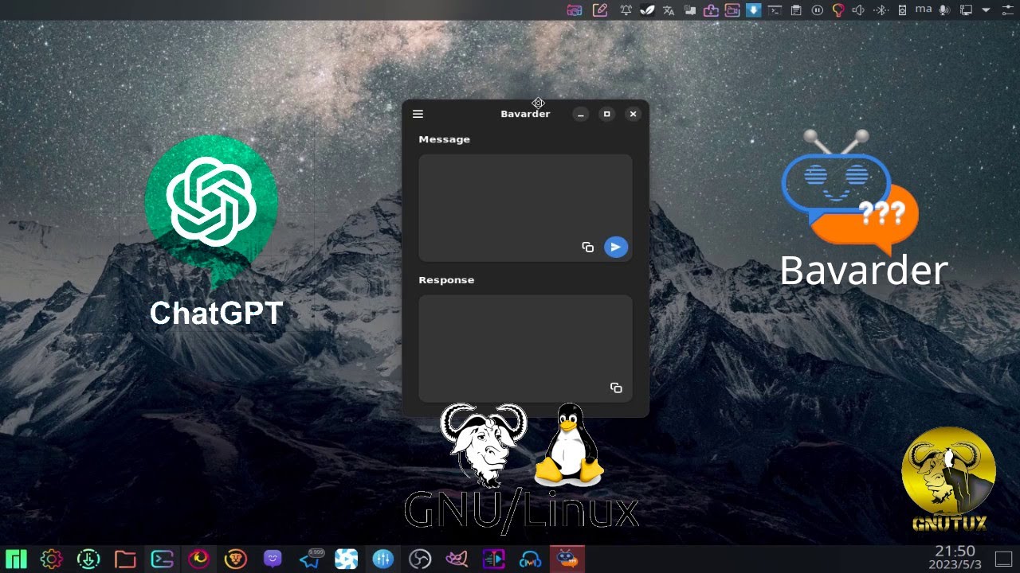
Task: Send the message with blue arrow button
Action: pos(615,248)
